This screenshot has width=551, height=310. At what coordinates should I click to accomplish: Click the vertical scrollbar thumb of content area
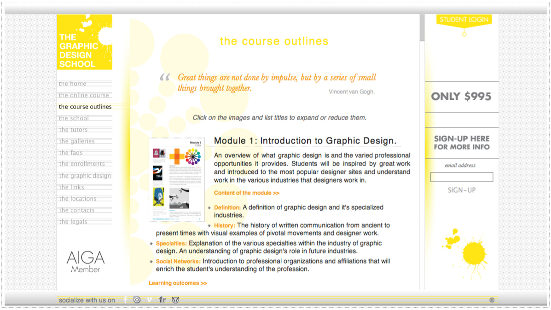pos(422,28)
